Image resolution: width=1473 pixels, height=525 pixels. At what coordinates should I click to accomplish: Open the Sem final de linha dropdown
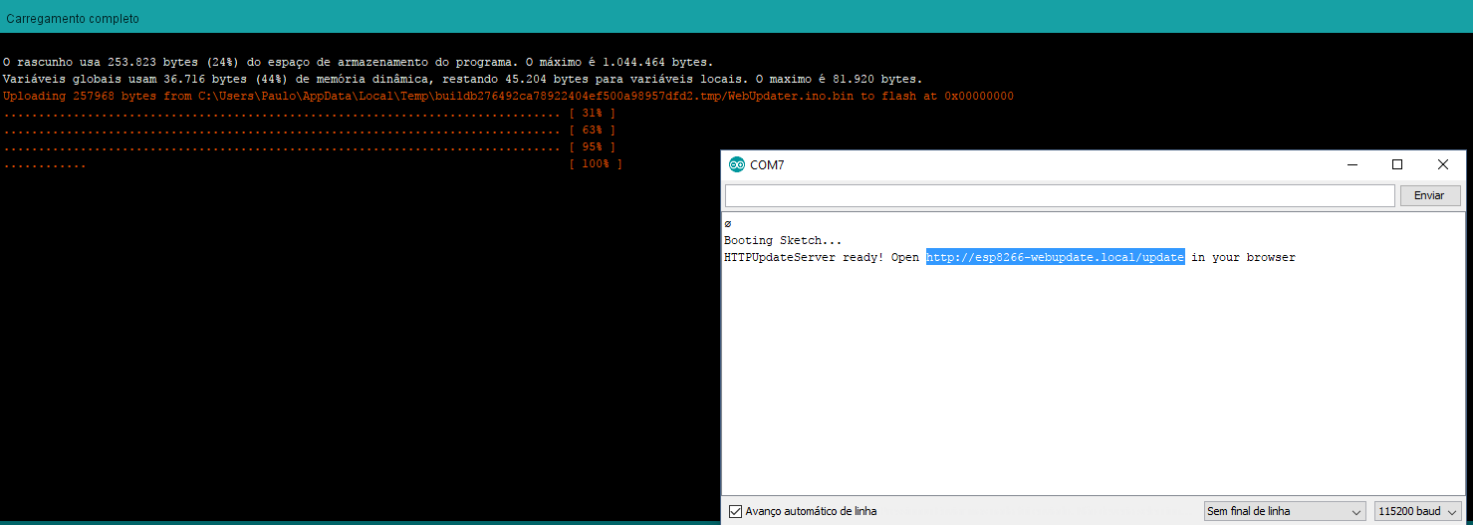[1284, 511]
